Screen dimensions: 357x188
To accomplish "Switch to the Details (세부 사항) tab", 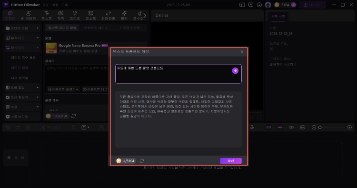I will 278,16.
